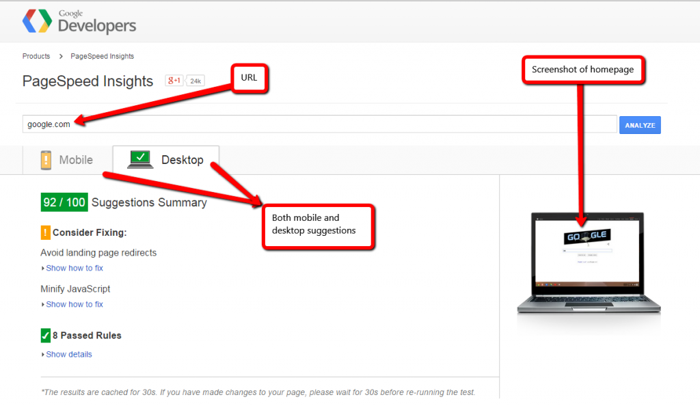Expand Show how to fix under Avoid landing page redirects

click(75, 268)
